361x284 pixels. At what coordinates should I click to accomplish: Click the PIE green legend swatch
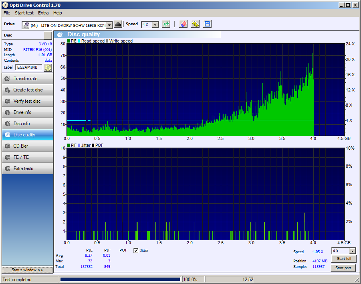coord(69,41)
